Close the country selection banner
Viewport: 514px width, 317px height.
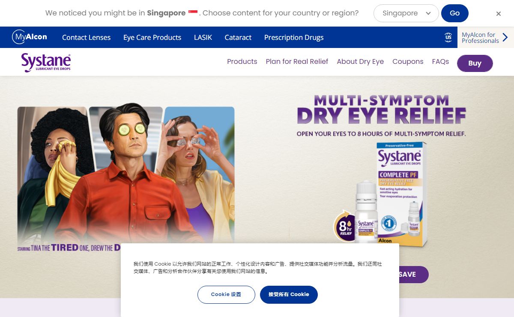click(x=499, y=14)
